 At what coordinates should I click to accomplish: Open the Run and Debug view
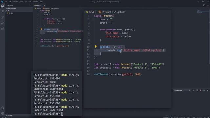tap(3, 23)
